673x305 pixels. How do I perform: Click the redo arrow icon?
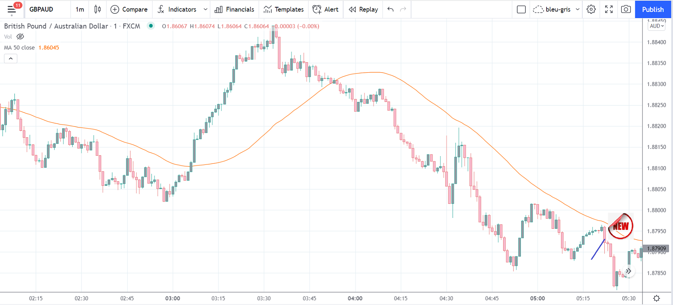tap(403, 9)
